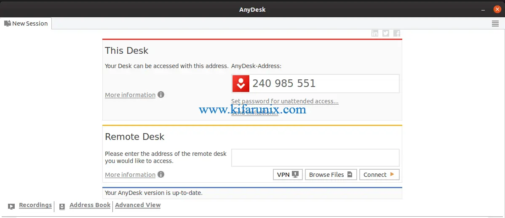The height and width of the screenshot is (218, 505).
Task: Open Set password for unattended access link
Action: click(x=285, y=101)
